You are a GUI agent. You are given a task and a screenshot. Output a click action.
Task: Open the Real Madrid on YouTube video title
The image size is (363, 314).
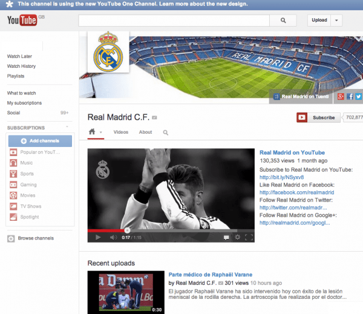(x=292, y=152)
